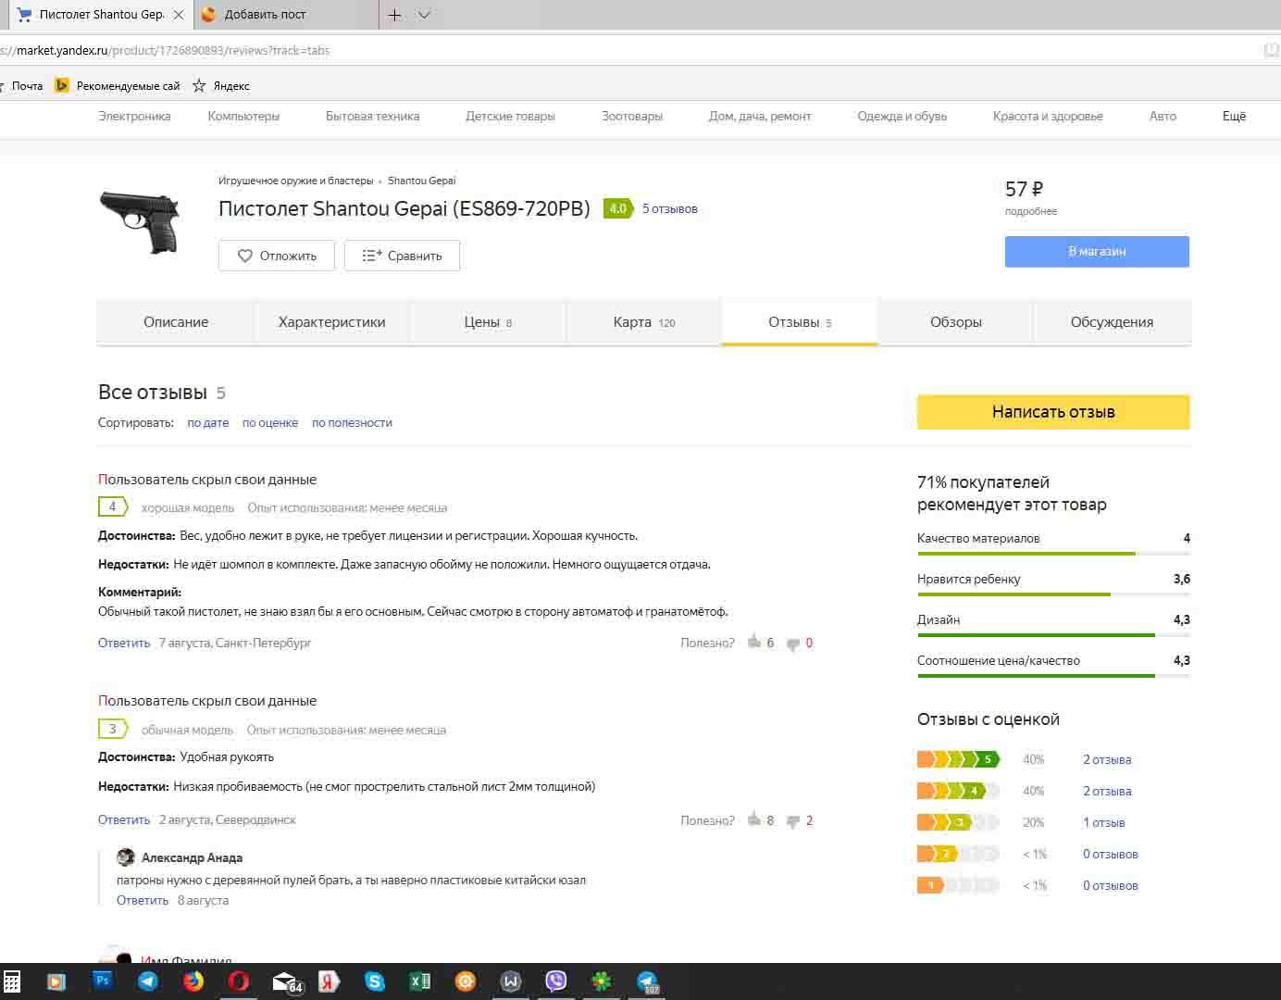Open the Электроника category
The image size is (1281, 1000).
(x=134, y=117)
